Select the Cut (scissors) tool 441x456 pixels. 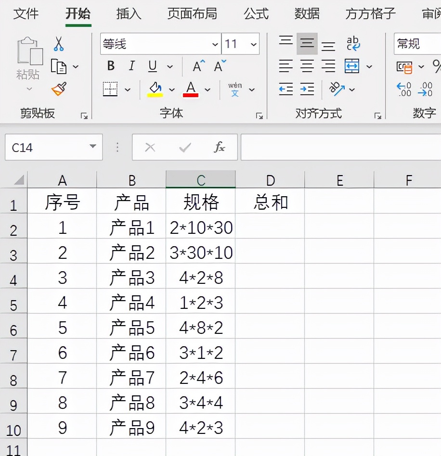tap(60, 43)
